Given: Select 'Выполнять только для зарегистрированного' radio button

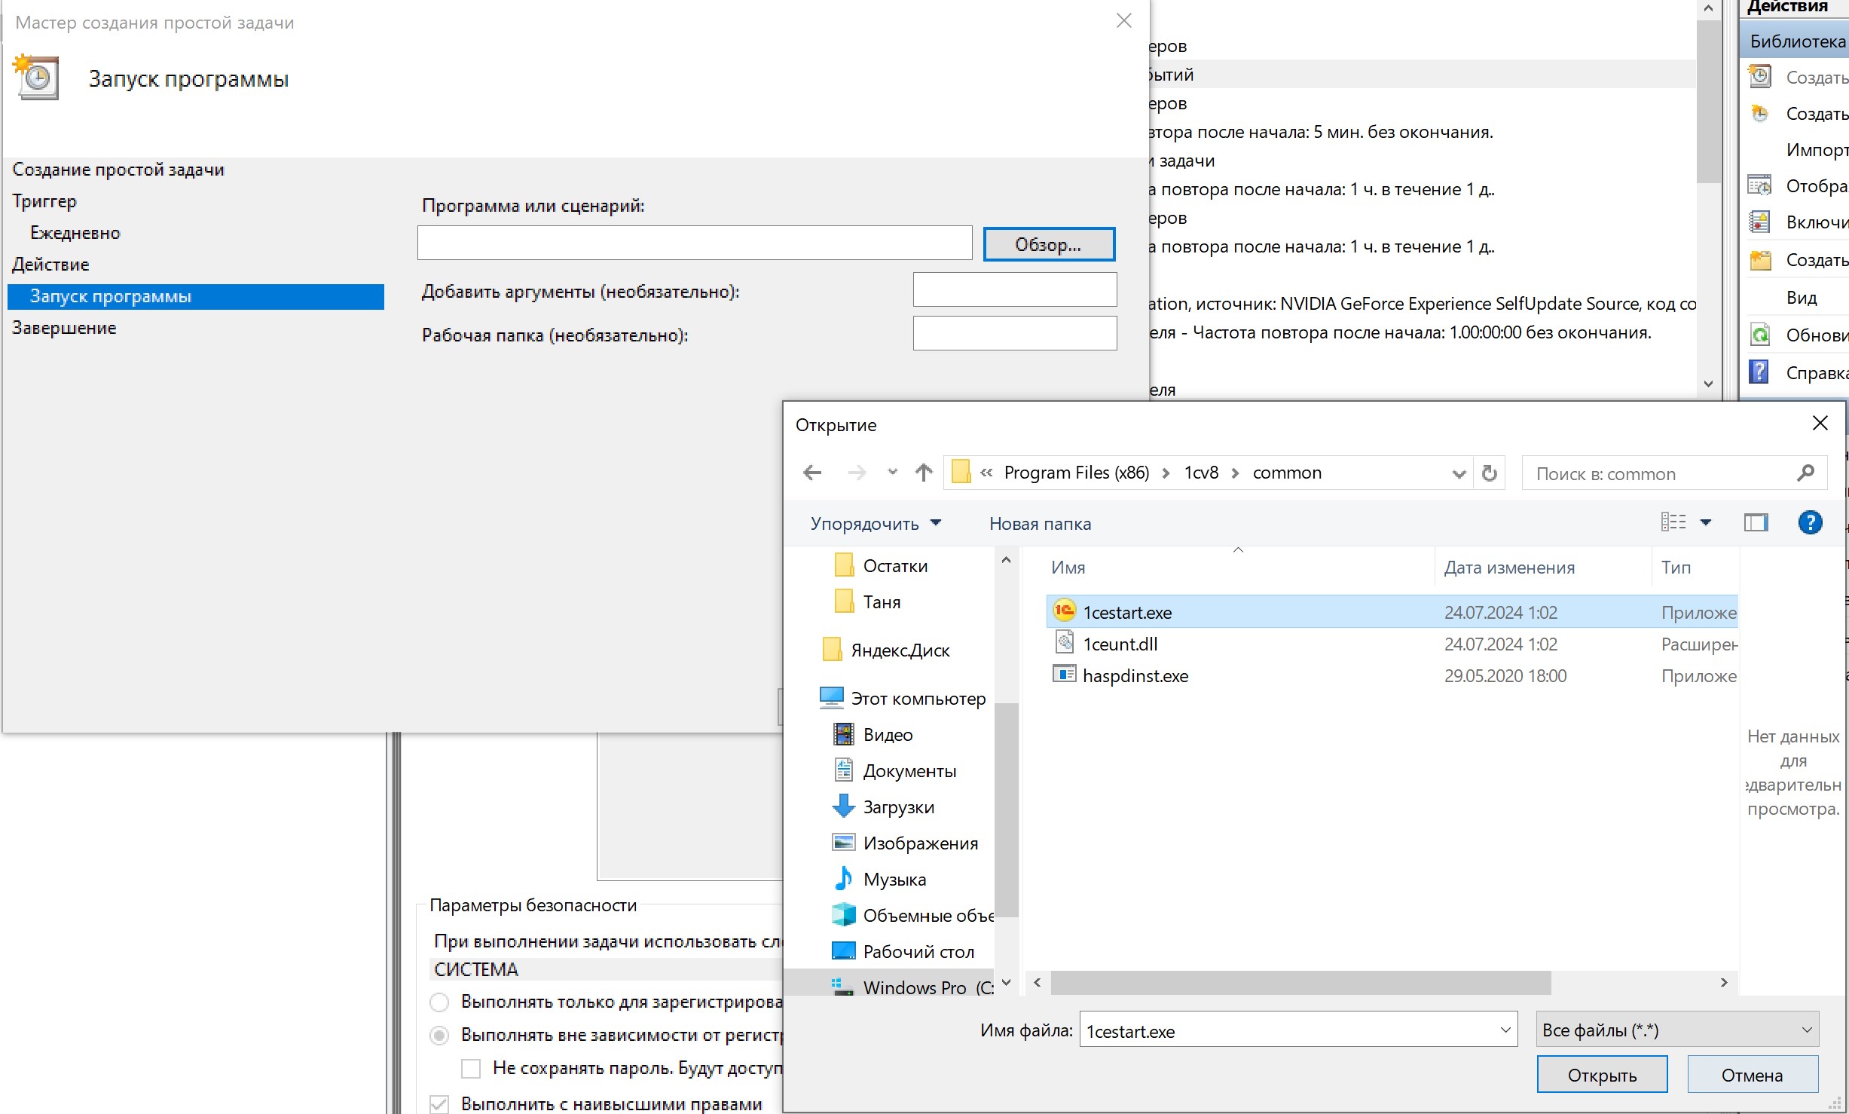Looking at the screenshot, I should point(439,1002).
